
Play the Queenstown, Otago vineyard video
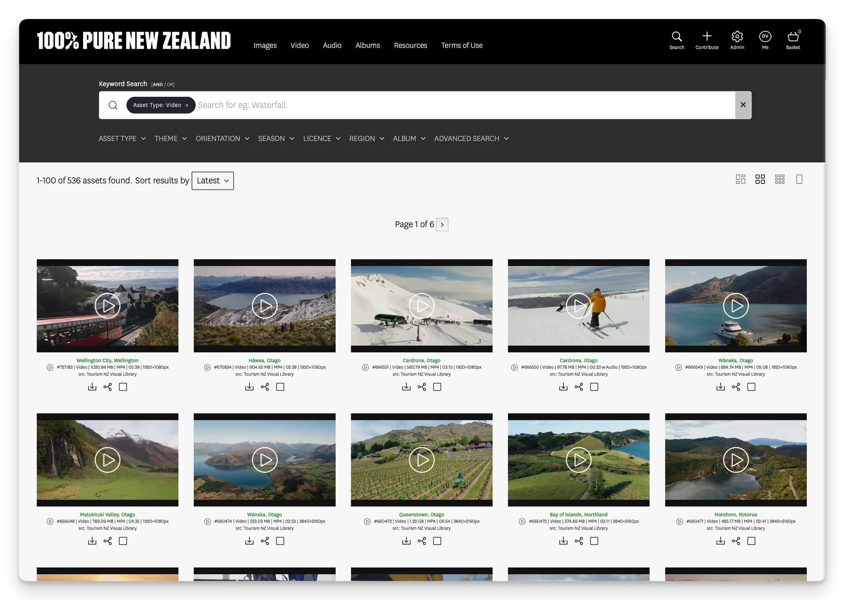[x=421, y=460]
